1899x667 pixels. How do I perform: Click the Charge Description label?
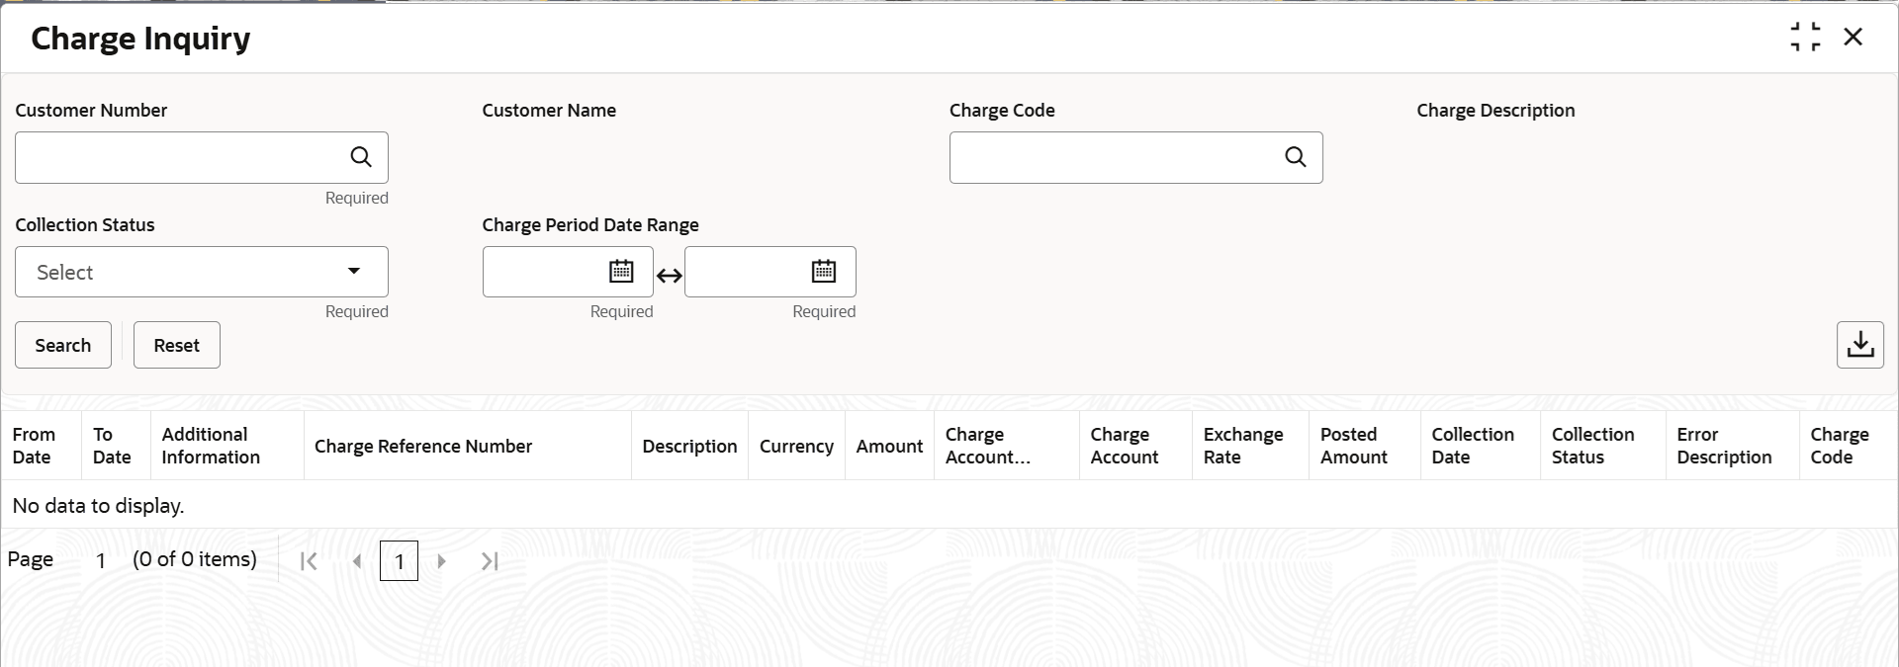[x=1495, y=111]
